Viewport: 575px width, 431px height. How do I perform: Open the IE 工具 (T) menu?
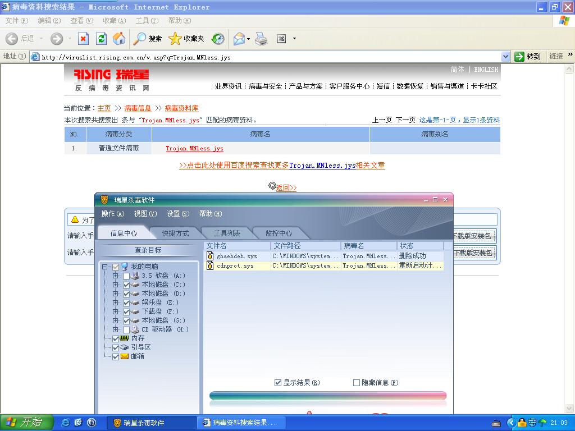(147, 21)
